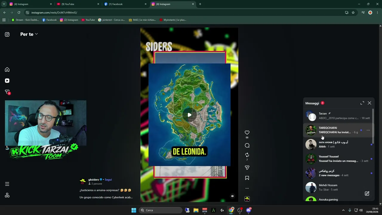Close the Messaggi panel
This screenshot has height=215, width=382.
[x=369, y=103]
